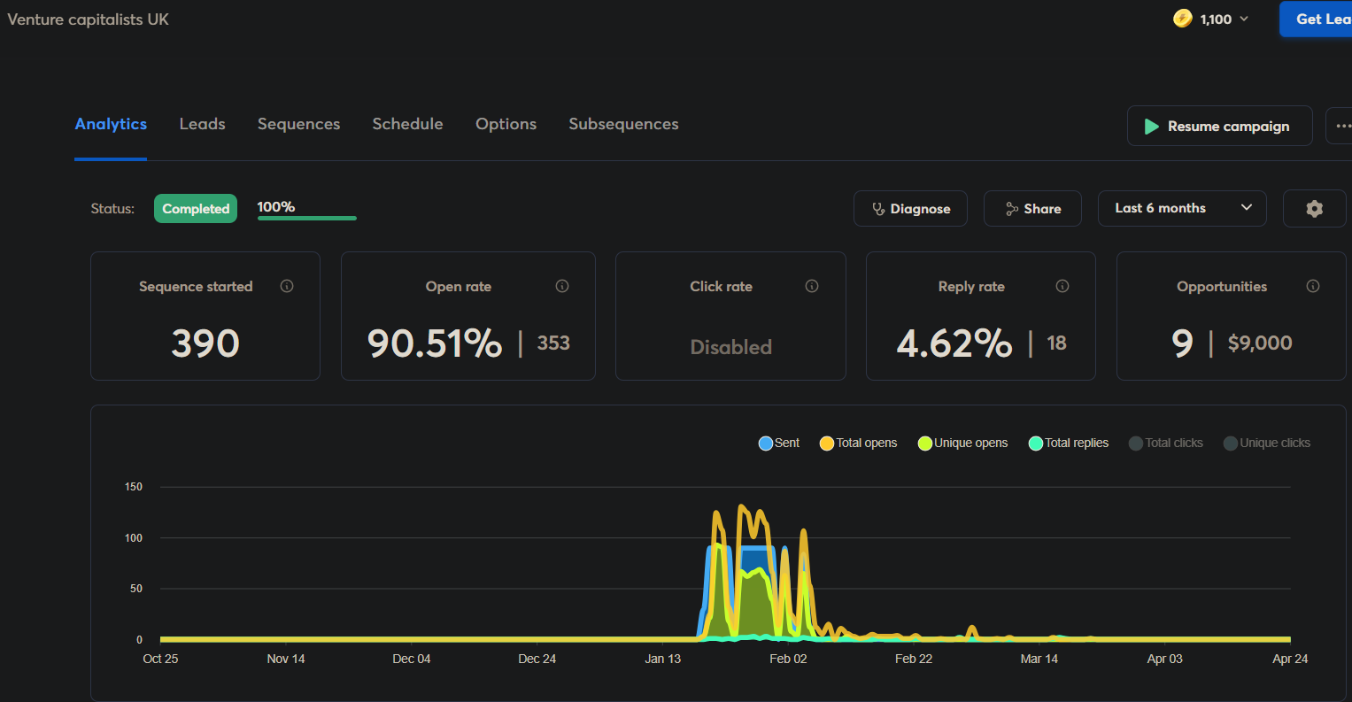
Task: Click the Jan 13 label on chart axis
Action: tap(663, 659)
